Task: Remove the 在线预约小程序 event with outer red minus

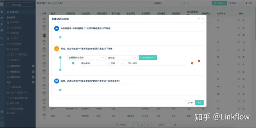Action: (x=199, y=61)
